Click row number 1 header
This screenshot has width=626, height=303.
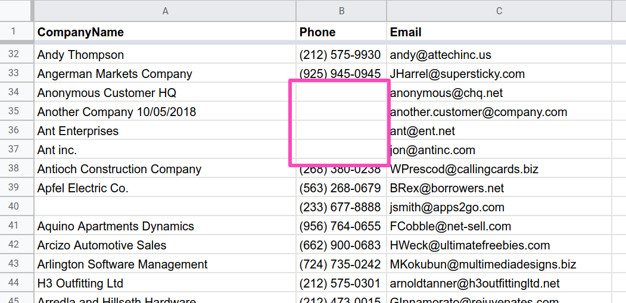click(14, 32)
